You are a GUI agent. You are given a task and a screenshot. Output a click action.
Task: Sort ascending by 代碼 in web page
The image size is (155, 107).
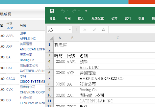pyautogui.click(x=9, y=28)
